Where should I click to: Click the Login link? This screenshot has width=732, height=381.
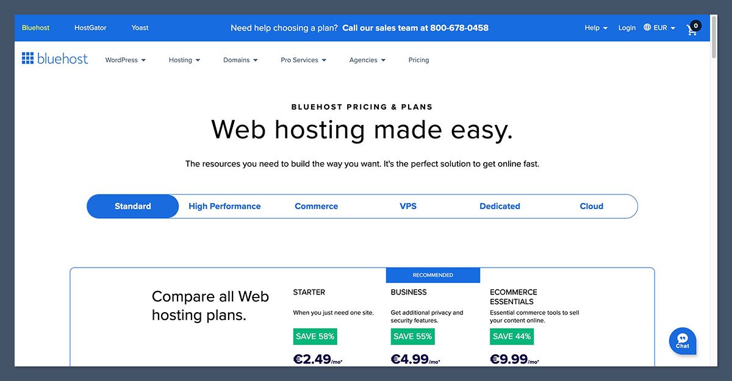[626, 28]
